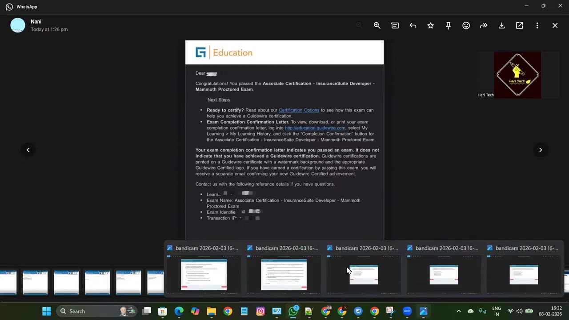The image size is (569, 320).
Task: Open Chrome icon next to File Explorer
Action: tap(228, 311)
